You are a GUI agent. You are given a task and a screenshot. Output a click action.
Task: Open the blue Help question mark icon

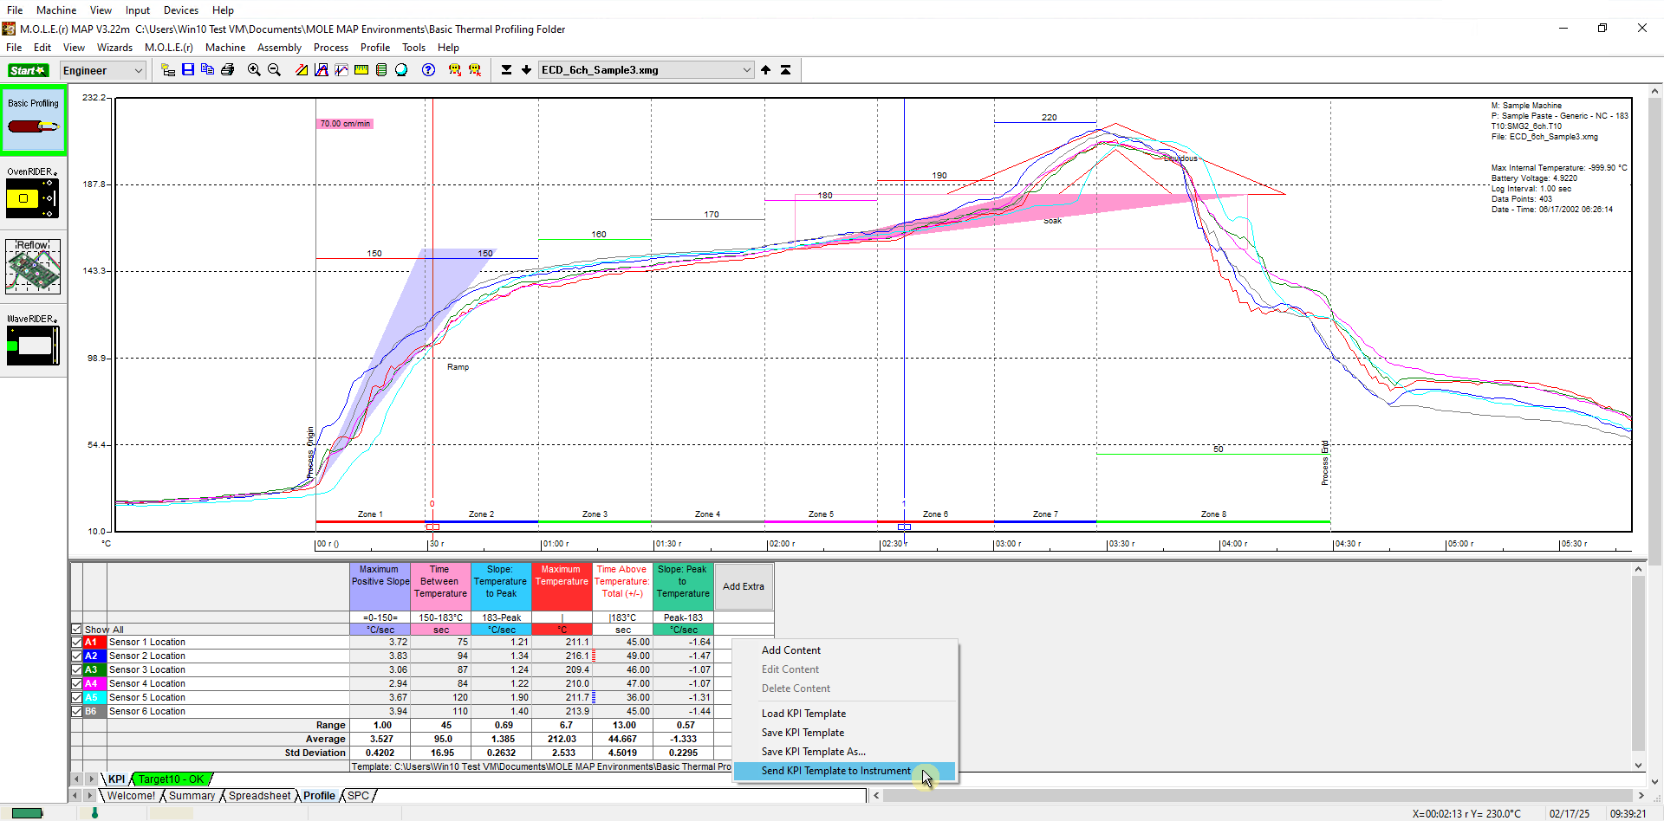click(428, 70)
